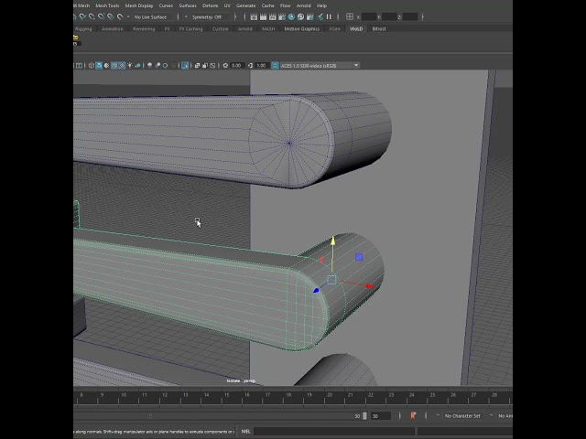This screenshot has height=439, width=586.
Task: Open the UV menu
Action: 227,5
